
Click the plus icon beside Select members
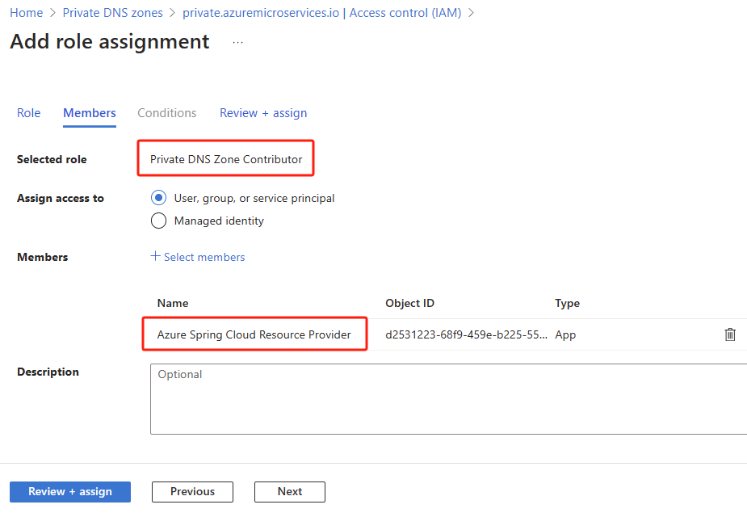(x=155, y=256)
